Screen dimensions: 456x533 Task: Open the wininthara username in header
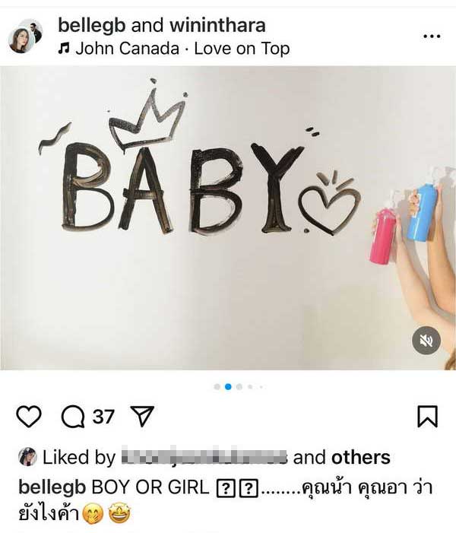pos(217,26)
